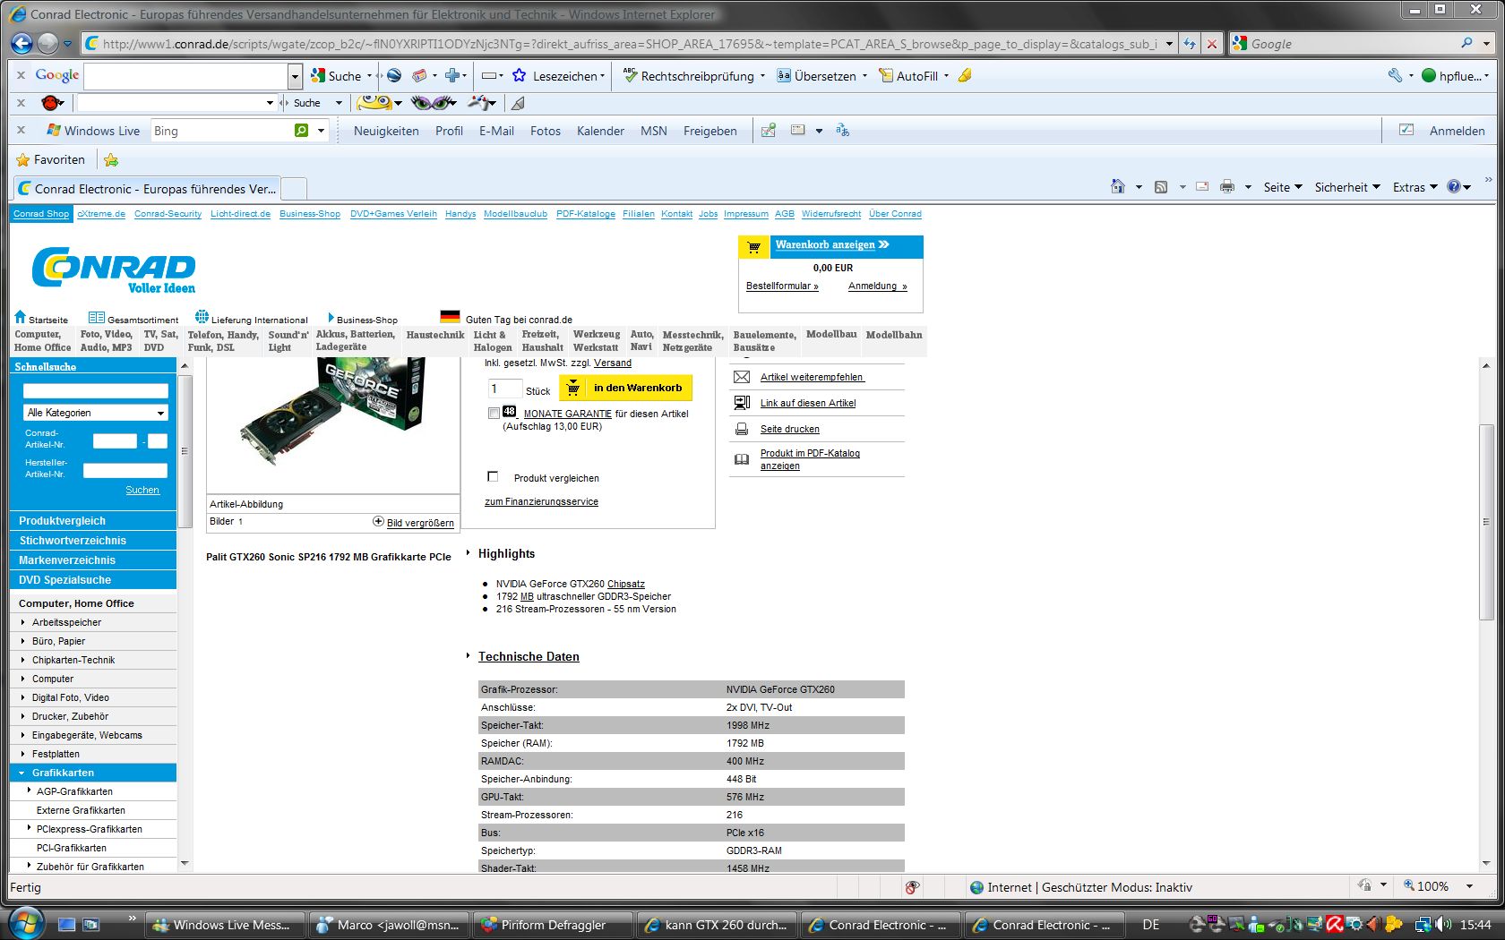Open the address bar history dropdown arrow
1505x940 pixels.
click(x=1169, y=43)
